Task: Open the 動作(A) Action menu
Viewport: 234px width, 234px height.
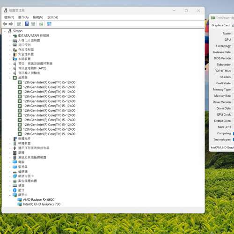Action: (x=23, y=17)
